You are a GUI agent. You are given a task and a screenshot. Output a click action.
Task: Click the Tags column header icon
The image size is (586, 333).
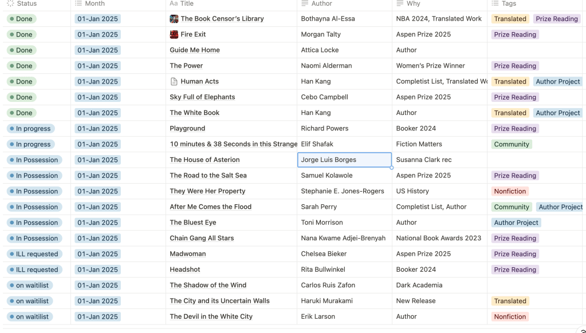[x=495, y=3]
